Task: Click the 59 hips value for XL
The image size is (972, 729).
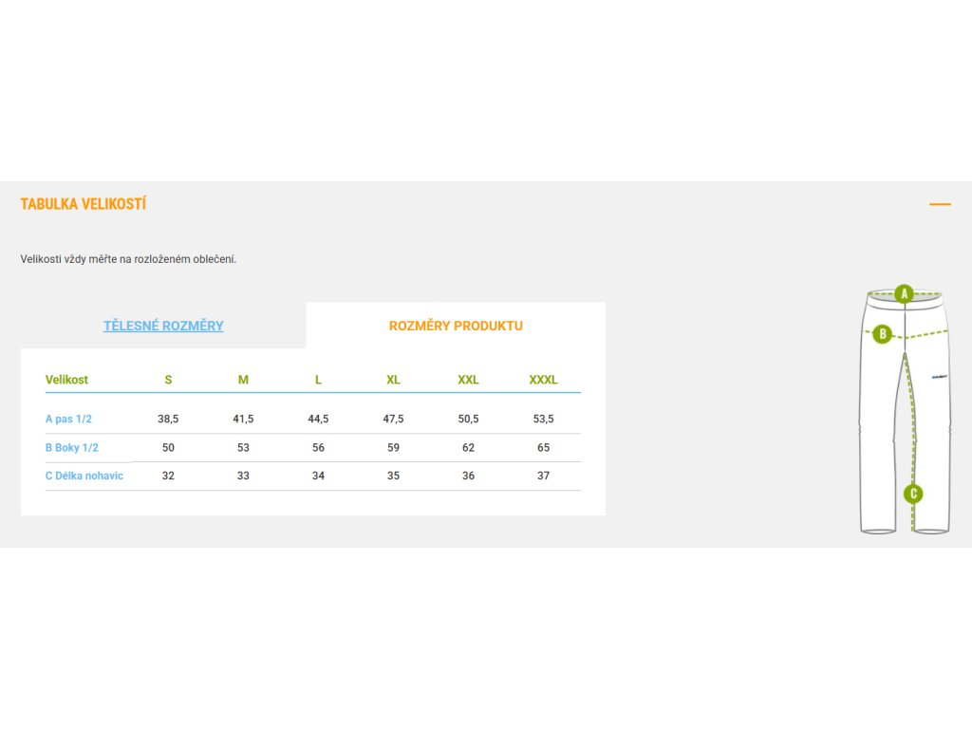Action: [393, 448]
